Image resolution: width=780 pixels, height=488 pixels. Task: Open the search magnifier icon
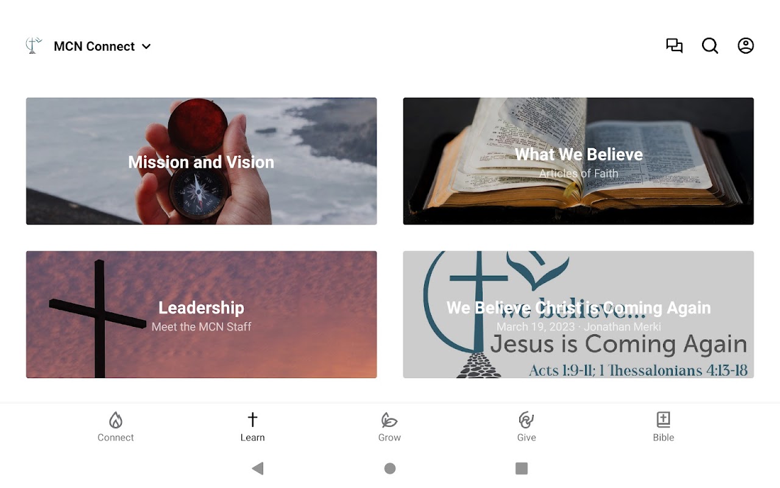pyautogui.click(x=710, y=46)
